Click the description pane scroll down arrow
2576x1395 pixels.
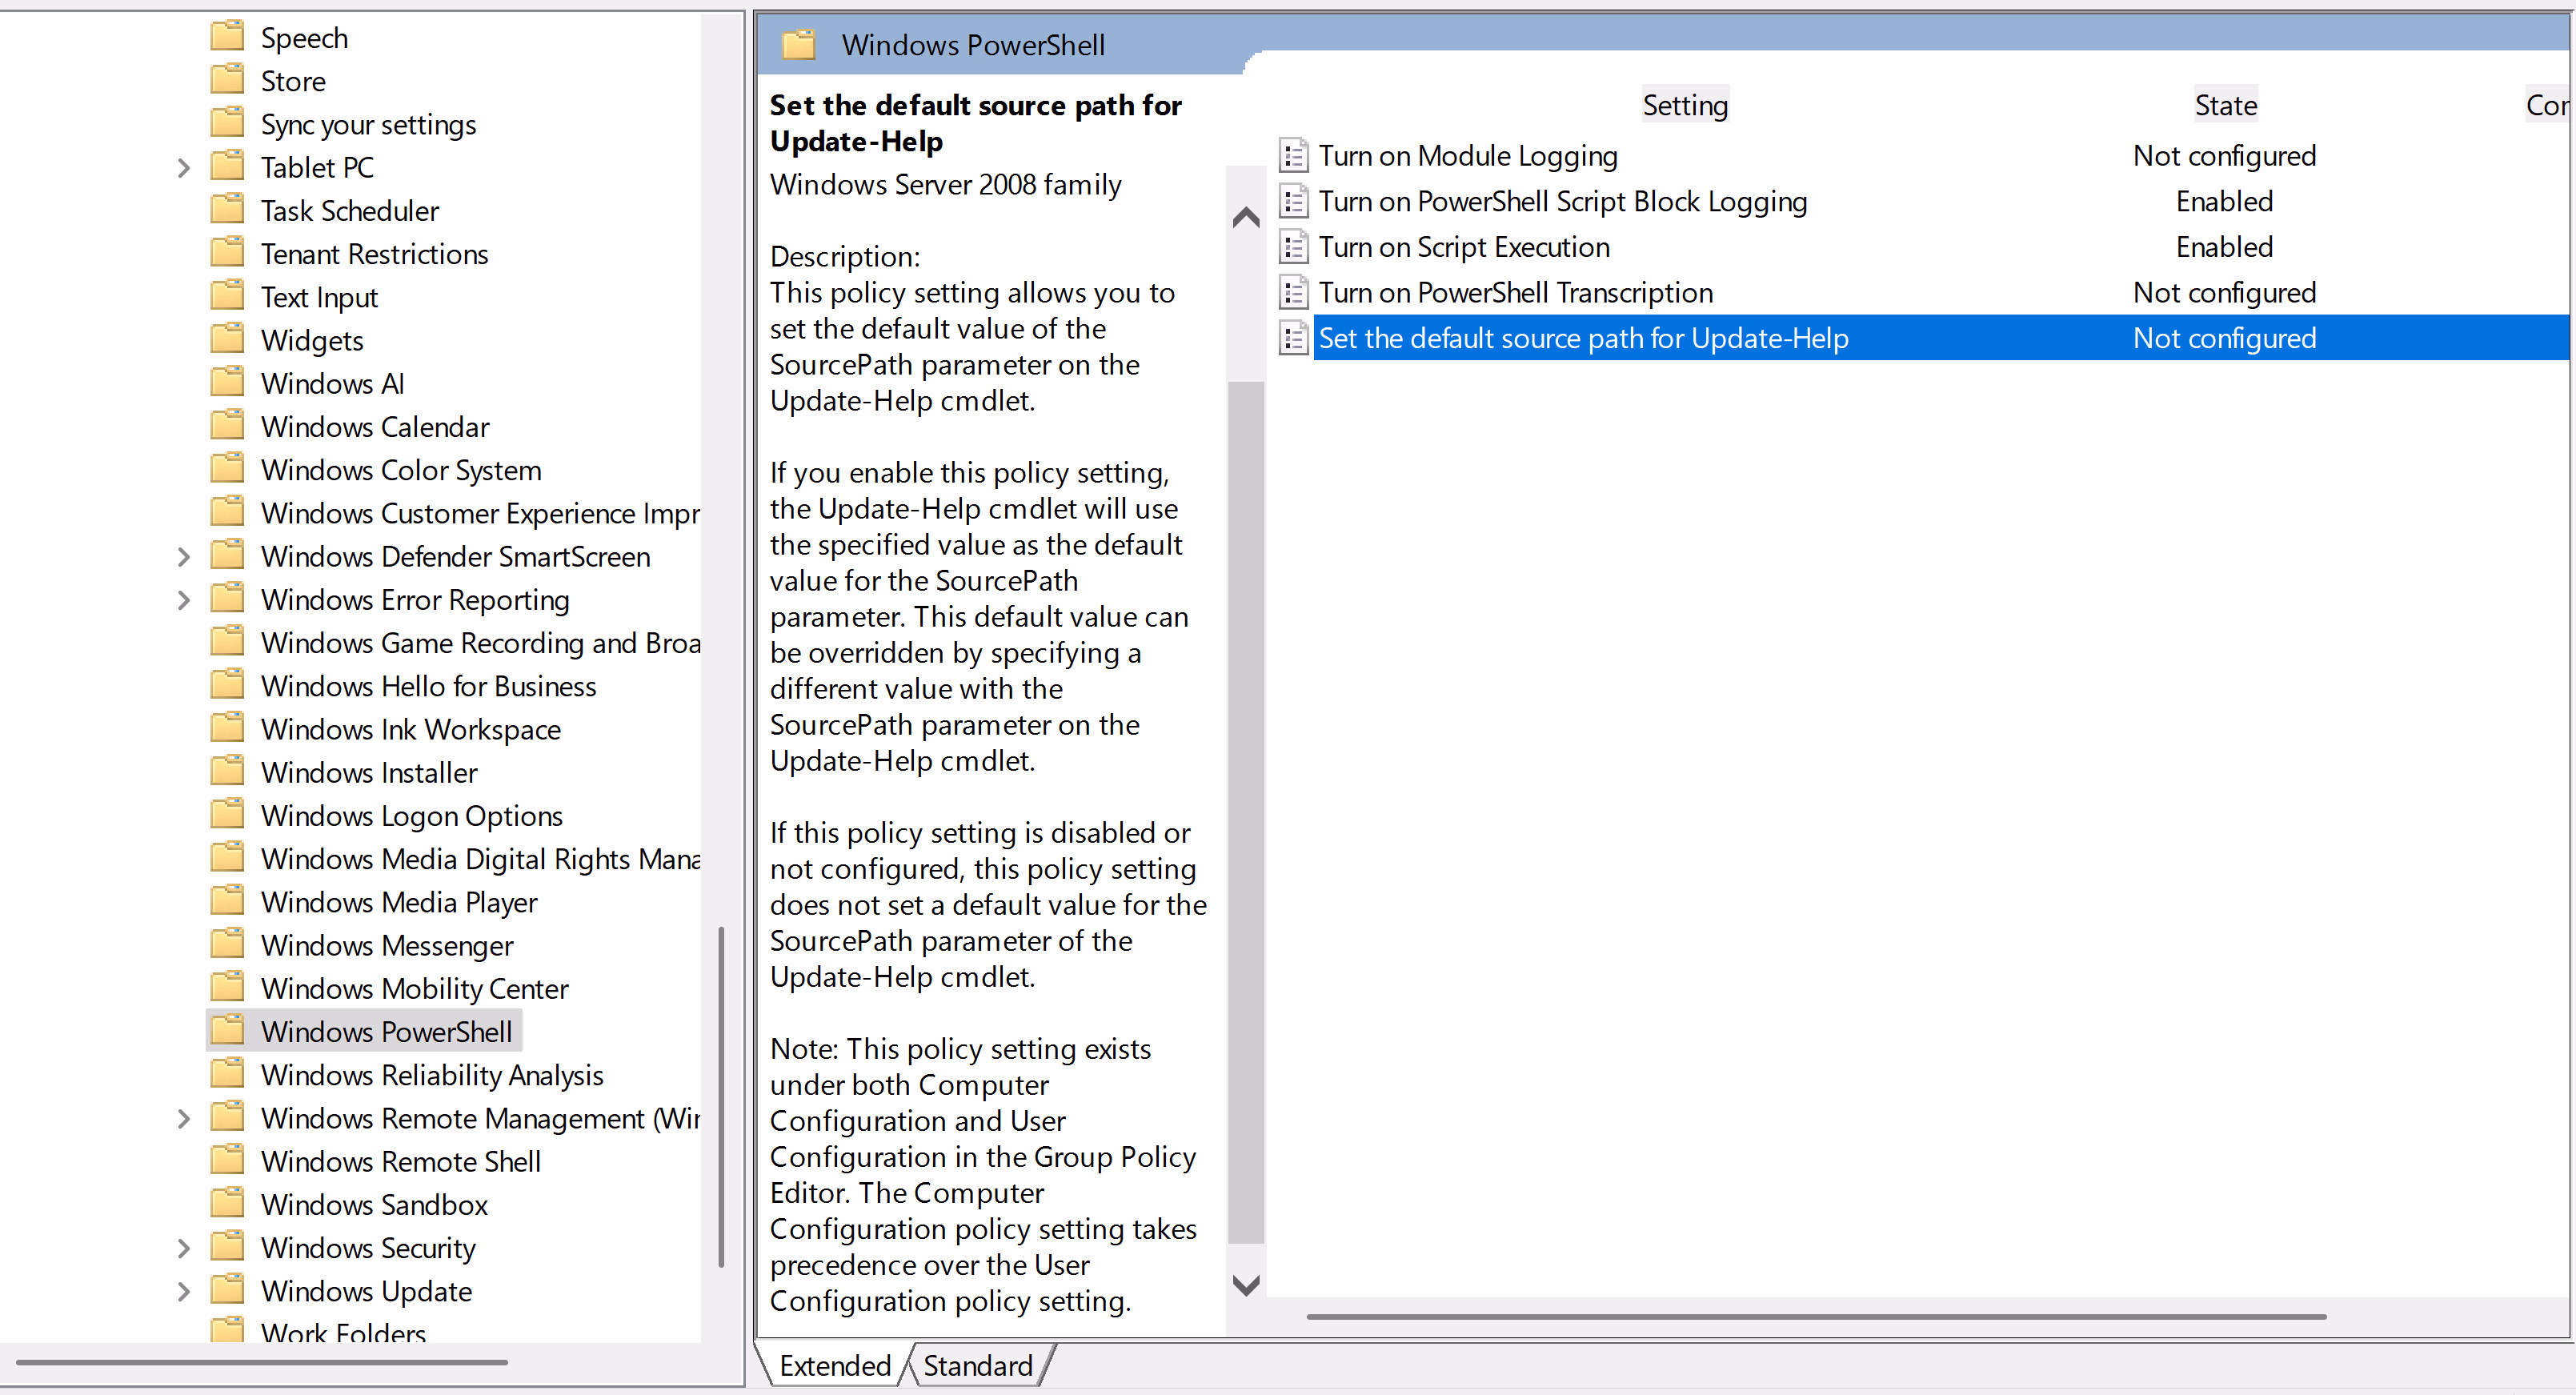point(1245,1284)
